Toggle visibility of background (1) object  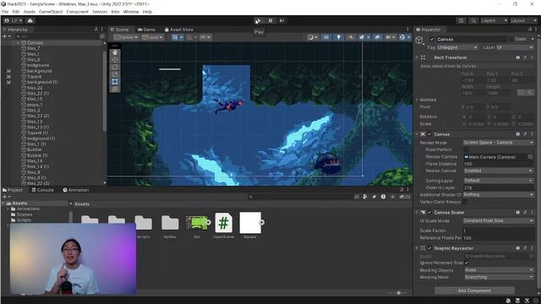(x=8, y=82)
